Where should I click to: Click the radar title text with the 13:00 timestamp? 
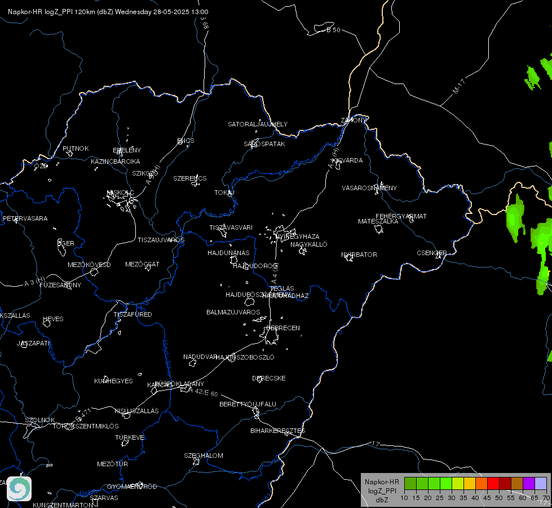(x=108, y=12)
